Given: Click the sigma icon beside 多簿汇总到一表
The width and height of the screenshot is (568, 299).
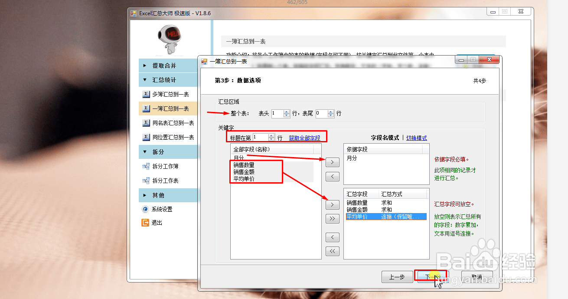Looking at the screenshot, I should [146, 94].
